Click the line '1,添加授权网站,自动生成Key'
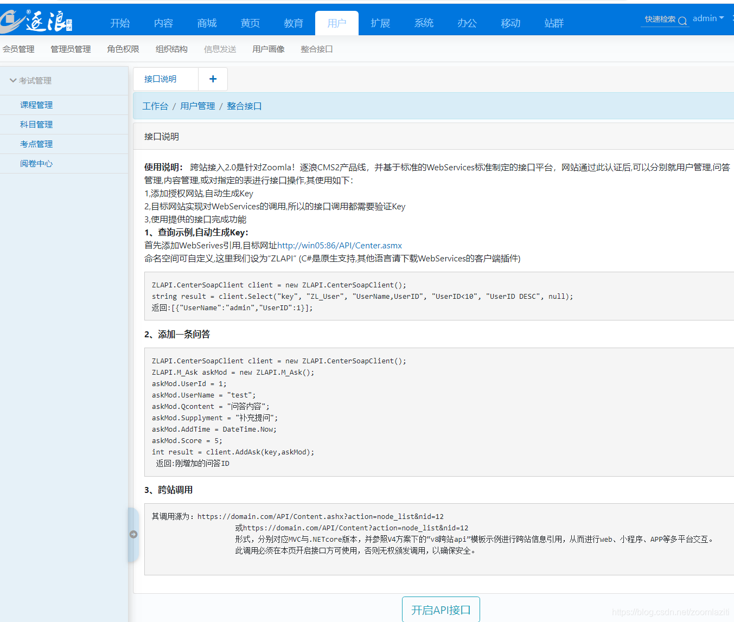 click(199, 194)
